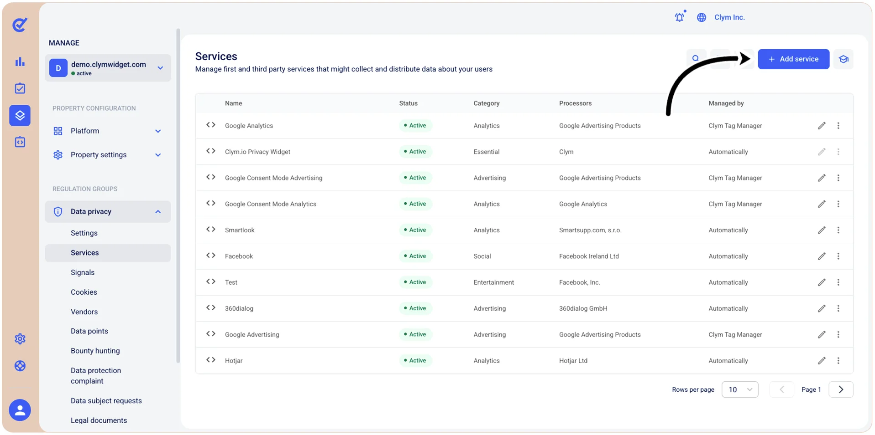Open Vendors in the sidebar

tap(84, 312)
